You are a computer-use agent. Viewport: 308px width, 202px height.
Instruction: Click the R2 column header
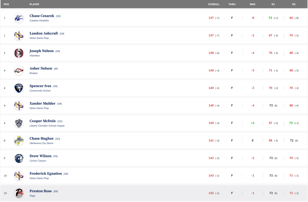click(x=293, y=5)
